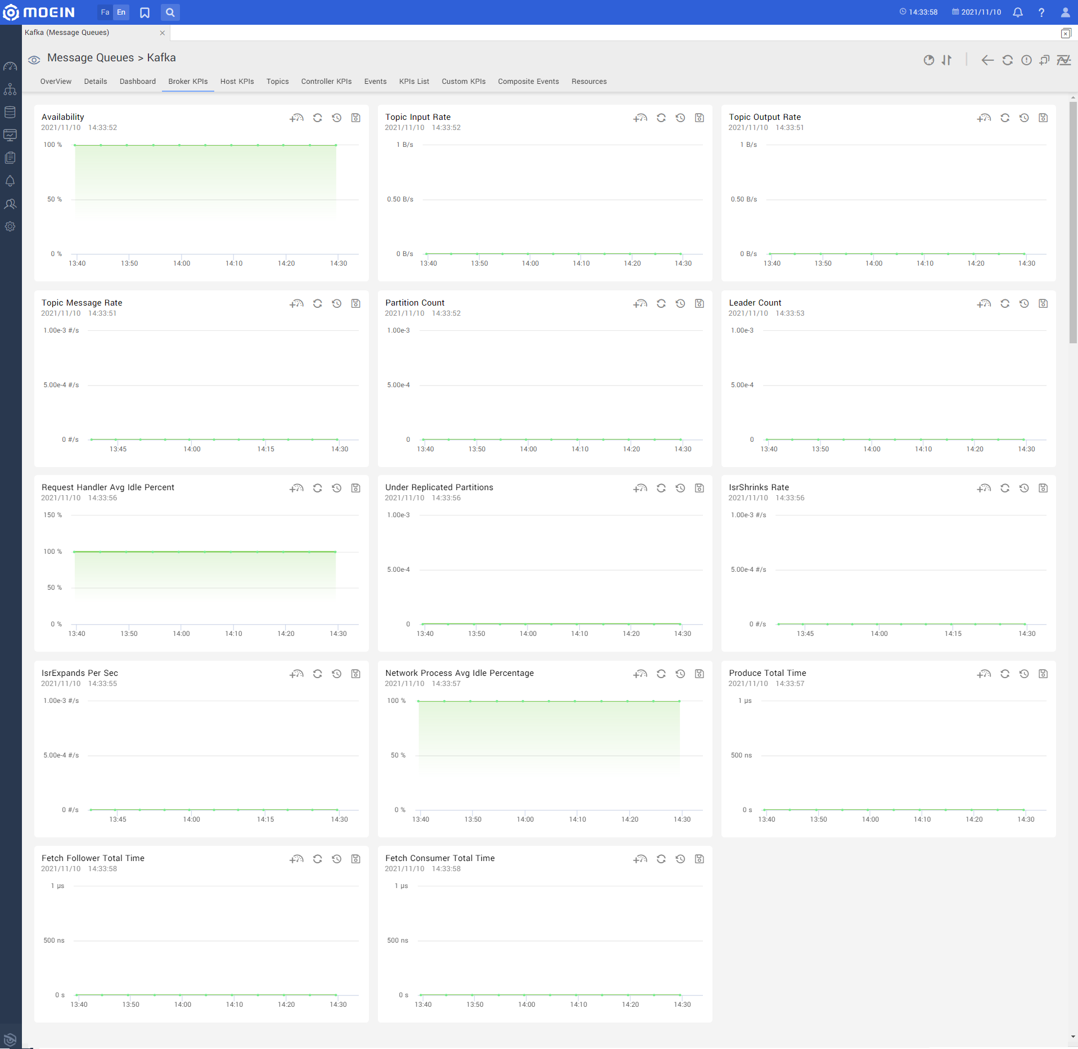Viewport: 1078px width, 1049px height.
Task: Open the Details tab
Action: (96, 82)
